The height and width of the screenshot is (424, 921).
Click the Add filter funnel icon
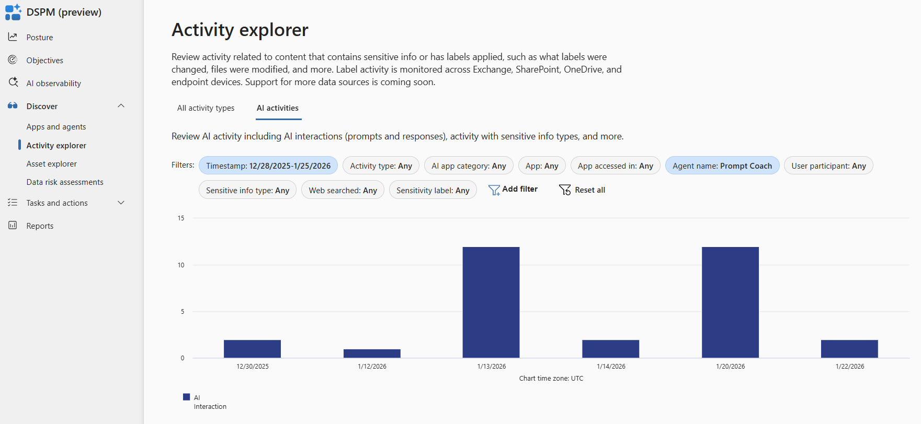(x=494, y=190)
